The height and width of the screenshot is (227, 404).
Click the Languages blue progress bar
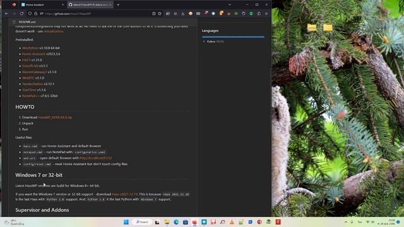[x=233, y=37]
